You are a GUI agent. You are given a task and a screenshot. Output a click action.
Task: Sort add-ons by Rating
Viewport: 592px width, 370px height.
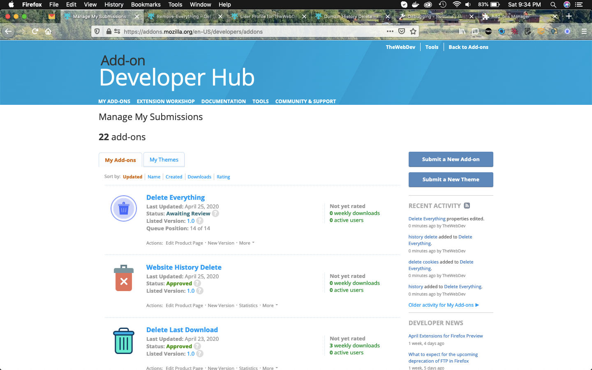coord(223,177)
